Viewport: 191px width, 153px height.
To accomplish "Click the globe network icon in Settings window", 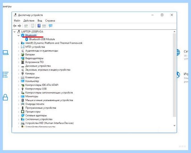I will 178,53.
